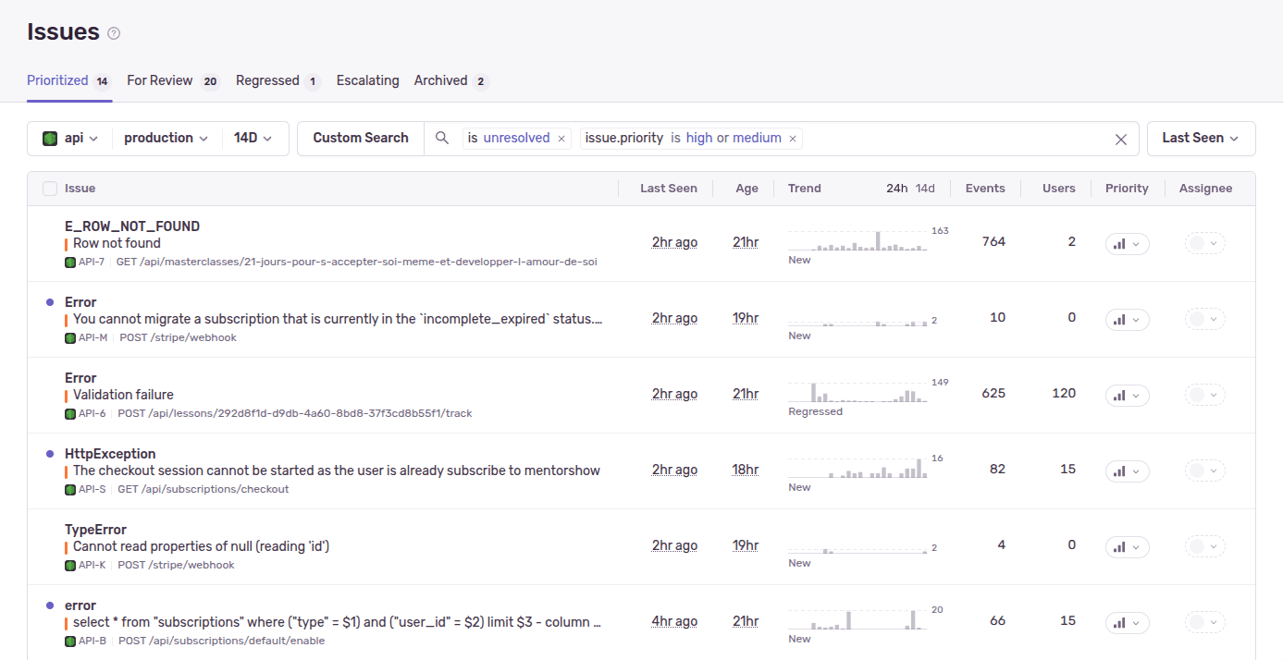The height and width of the screenshot is (660, 1283).
Task: Open assignee avatar for Validation failure issue
Action: (1204, 395)
